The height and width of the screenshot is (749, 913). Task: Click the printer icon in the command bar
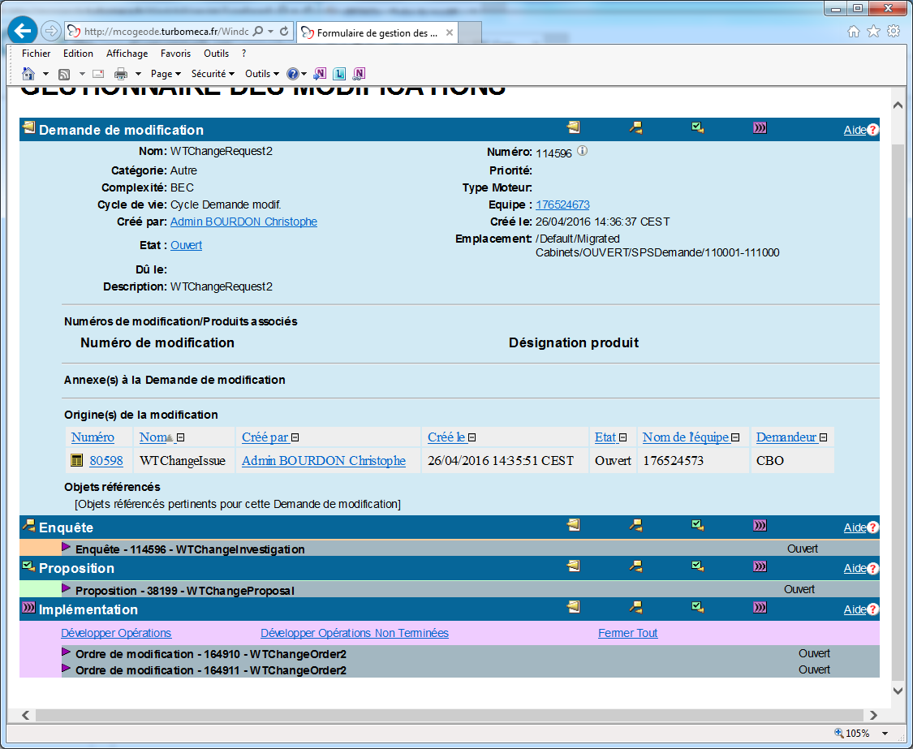[x=121, y=74]
